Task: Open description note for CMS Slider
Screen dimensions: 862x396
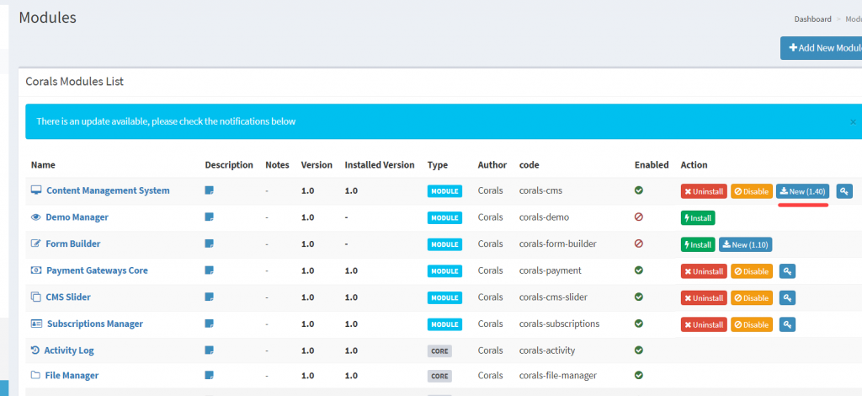Action: (x=209, y=297)
